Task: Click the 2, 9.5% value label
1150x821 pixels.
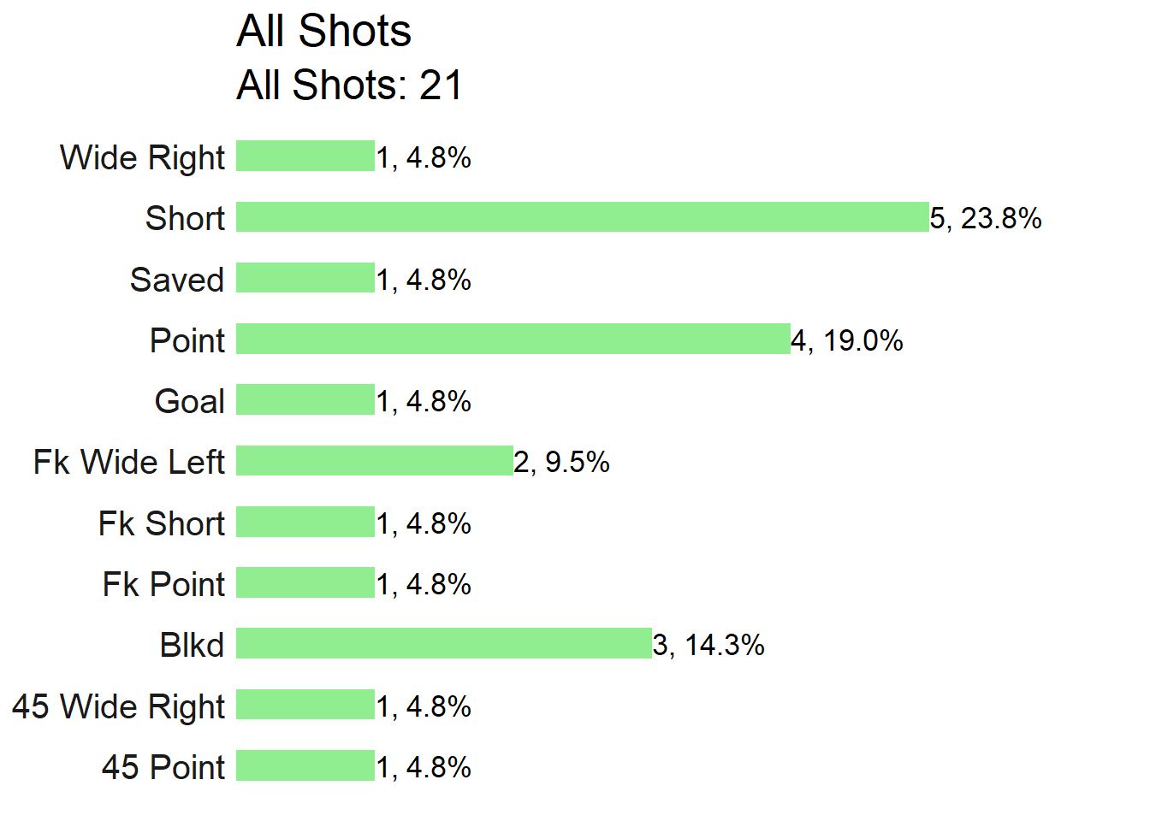Action: click(x=562, y=462)
